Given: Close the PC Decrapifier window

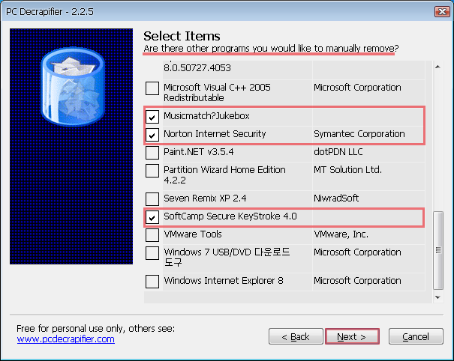Looking at the screenshot, I should [442, 11].
